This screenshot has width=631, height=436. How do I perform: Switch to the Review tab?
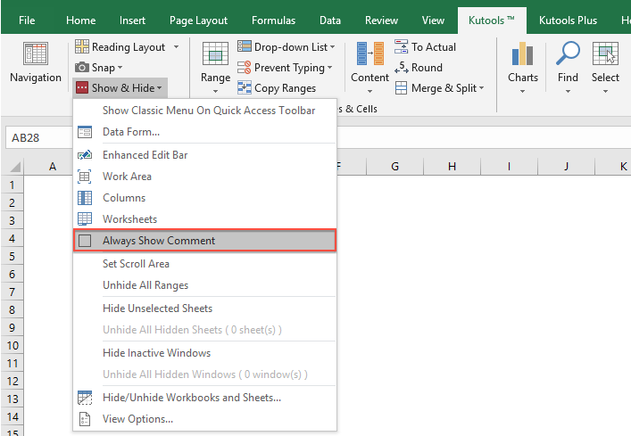[x=381, y=21]
